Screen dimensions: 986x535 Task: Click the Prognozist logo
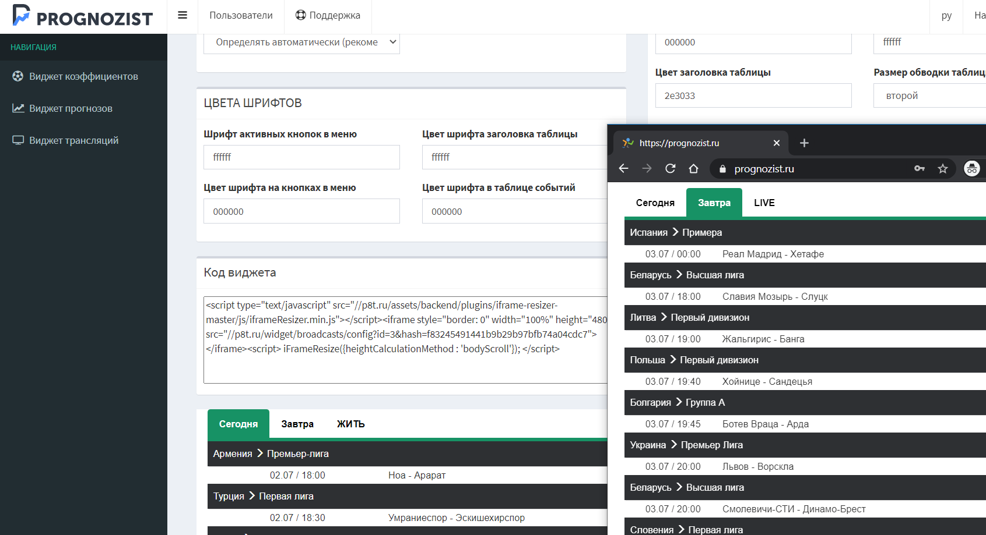click(83, 16)
